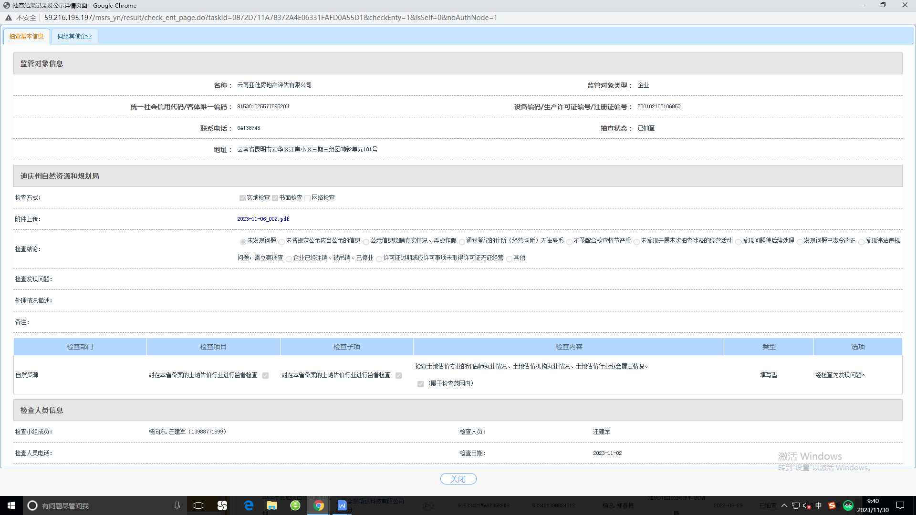The height and width of the screenshot is (515, 916).
Task: Select the 其他 conclusion radio button
Action: [x=509, y=259]
